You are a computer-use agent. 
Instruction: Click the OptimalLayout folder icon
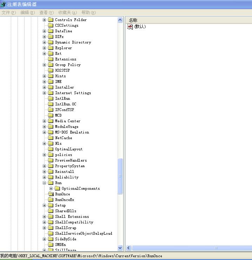click(x=50, y=149)
